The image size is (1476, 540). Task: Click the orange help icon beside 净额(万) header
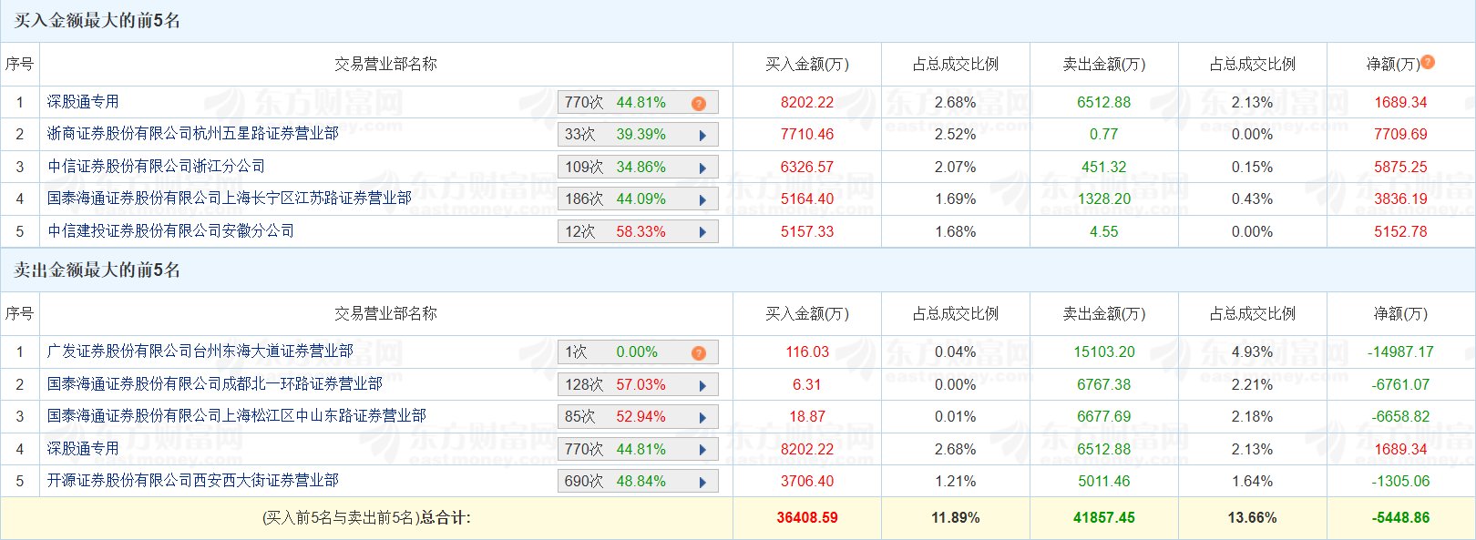[1428, 62]
